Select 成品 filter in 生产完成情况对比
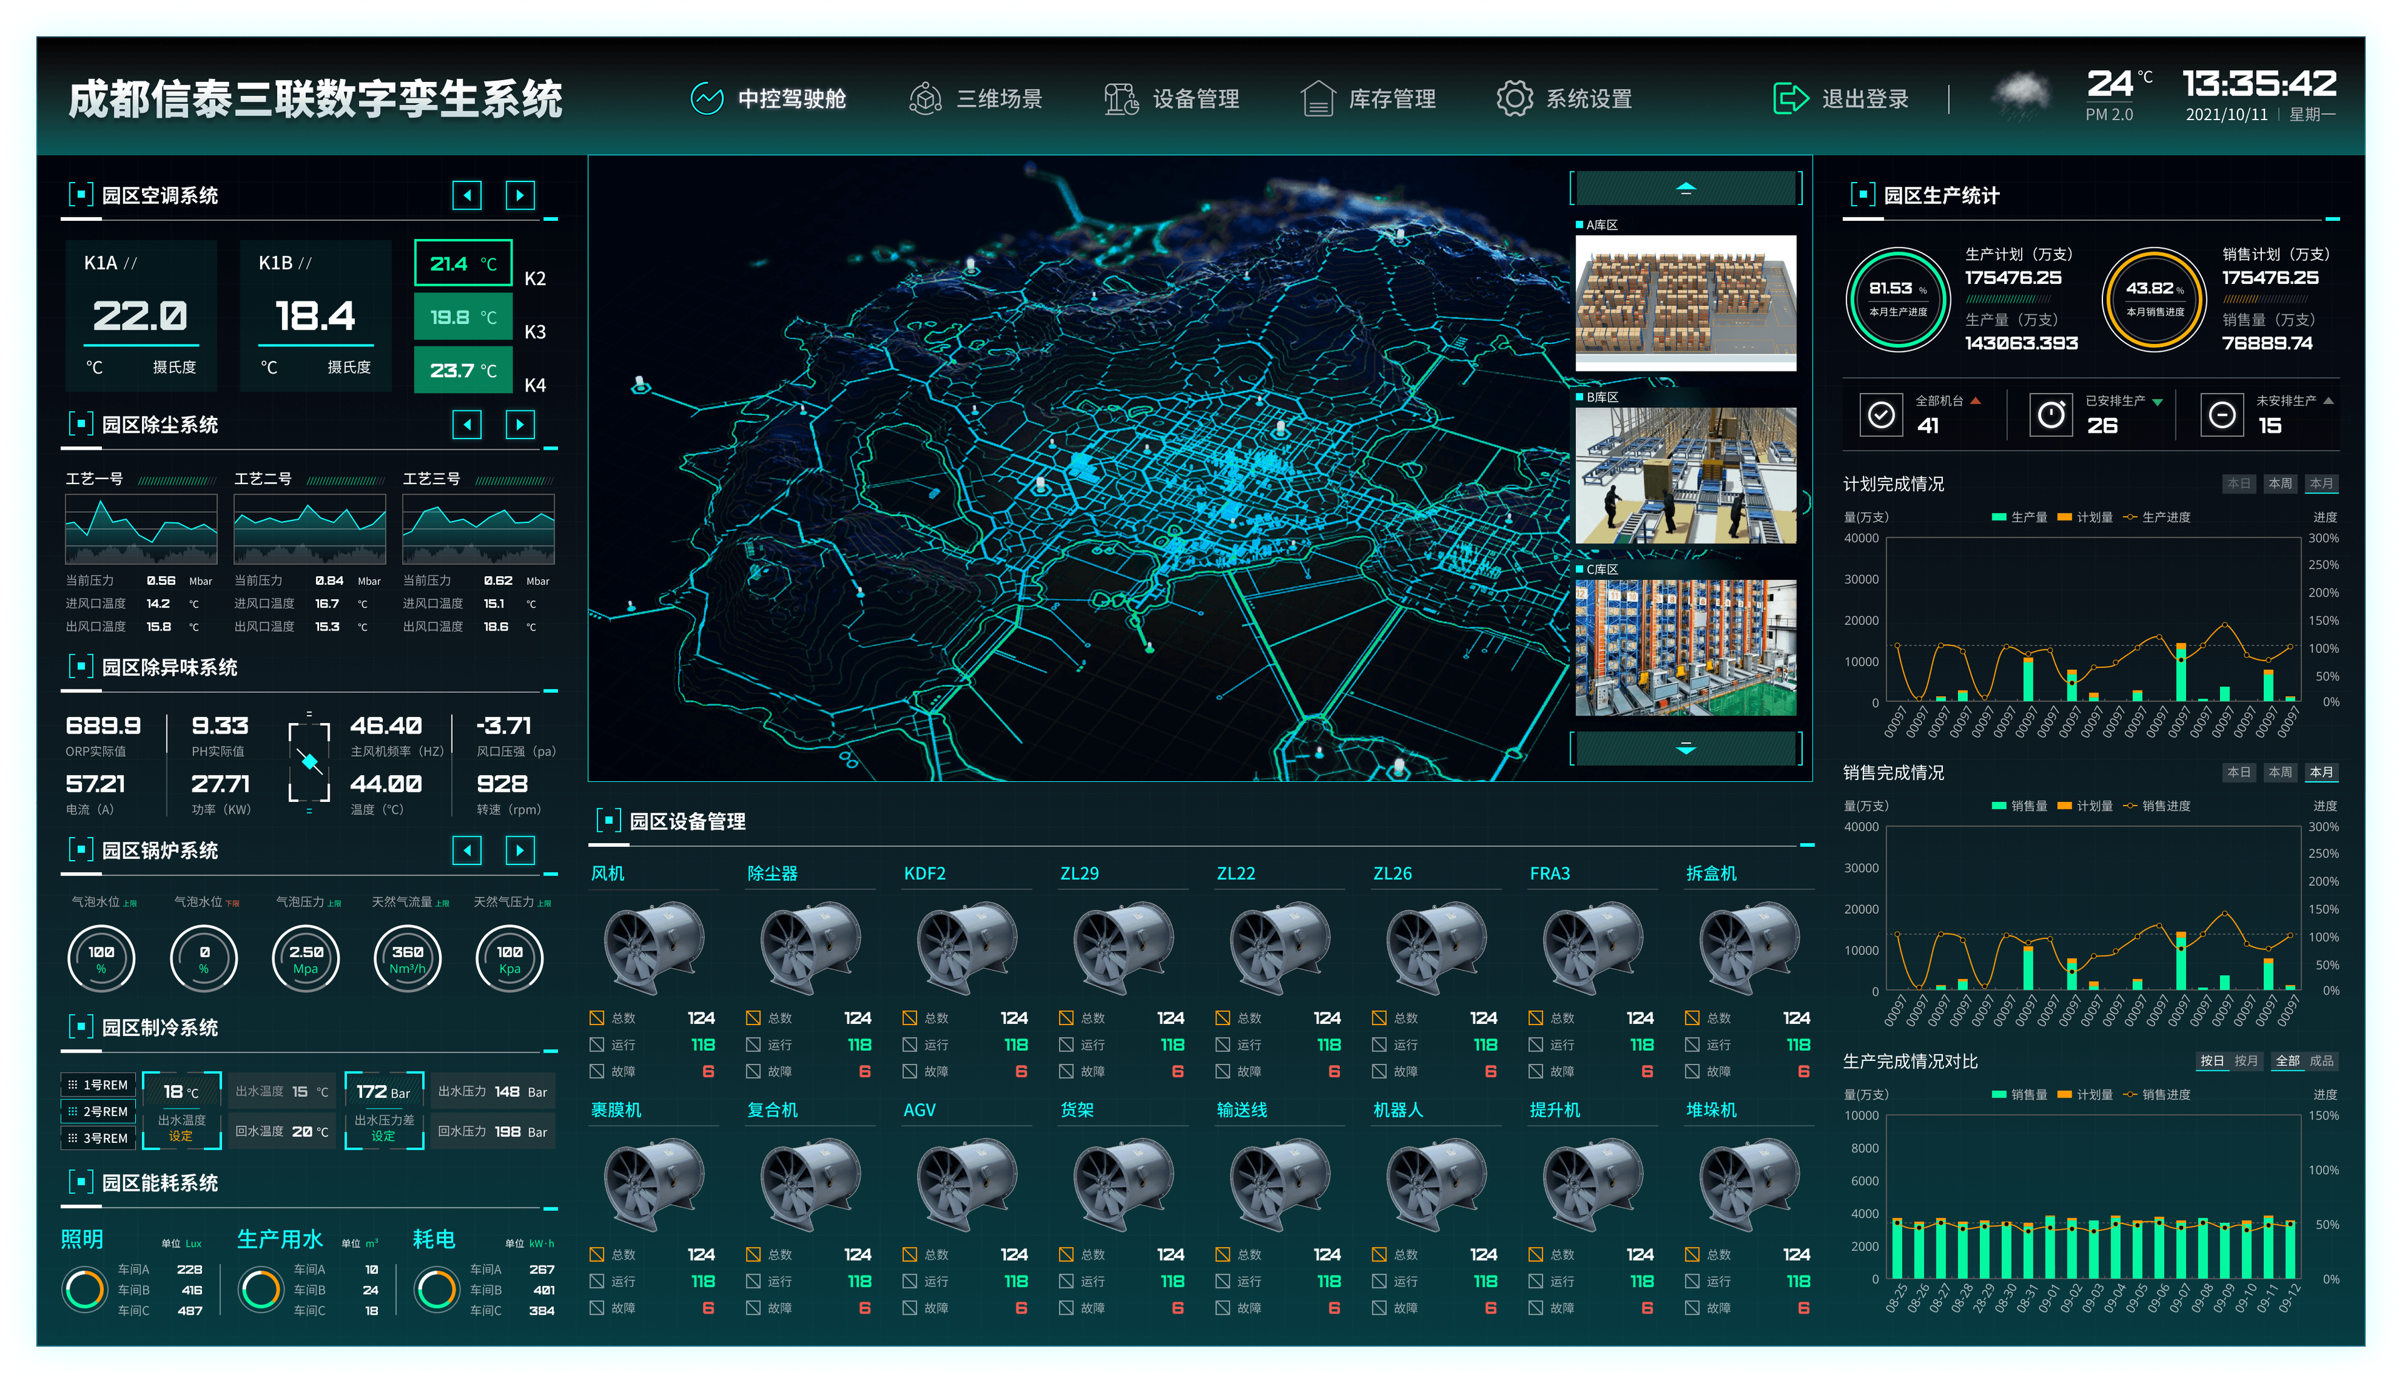 click(2321, 1061)
